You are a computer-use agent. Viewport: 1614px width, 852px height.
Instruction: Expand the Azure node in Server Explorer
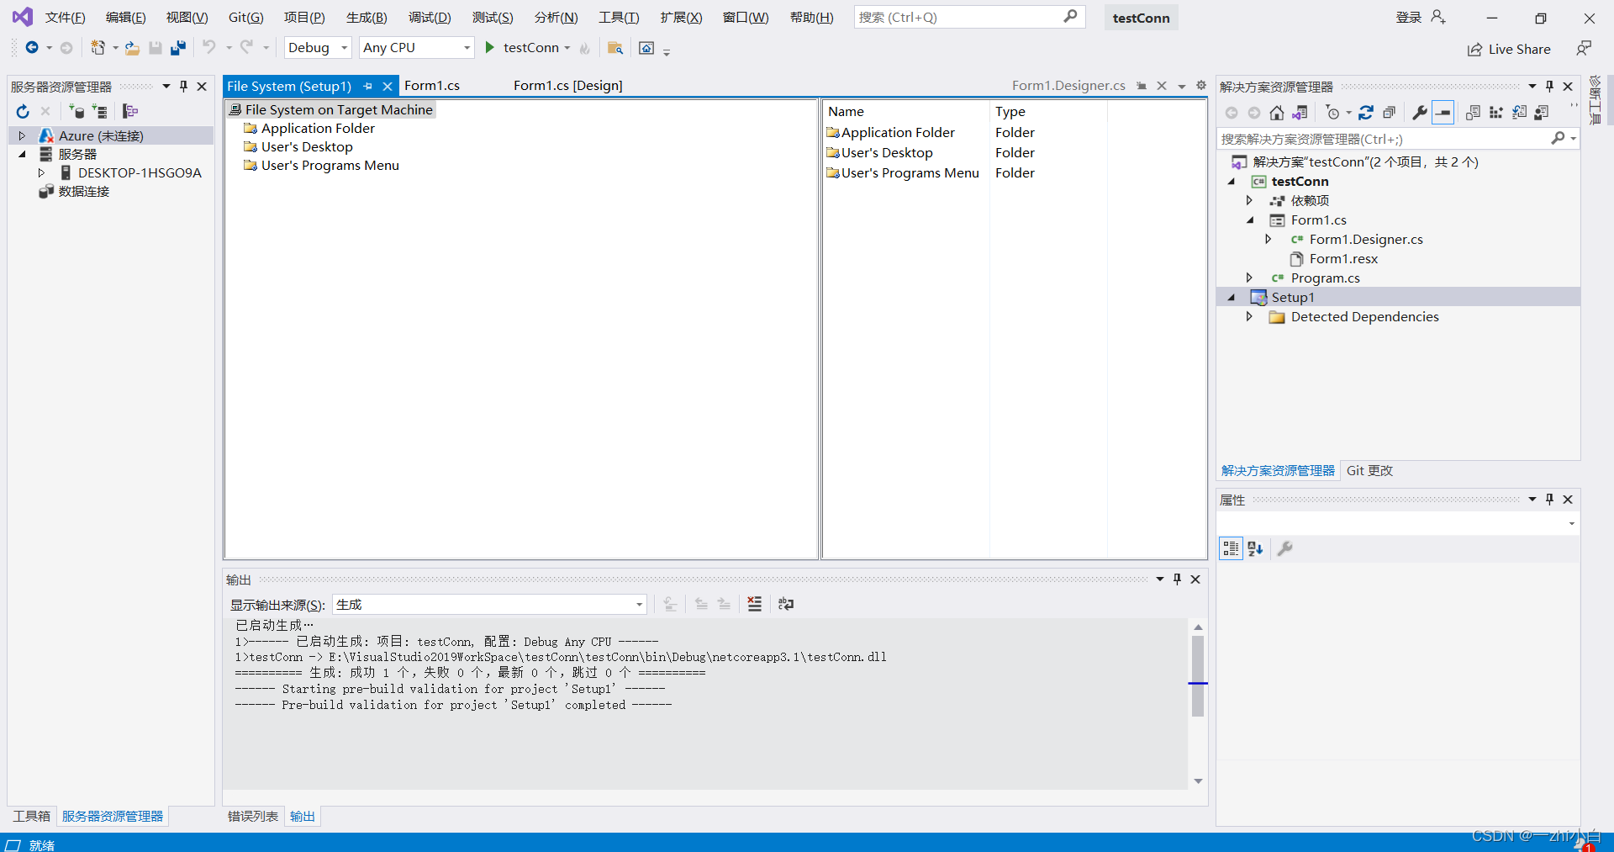22,135
